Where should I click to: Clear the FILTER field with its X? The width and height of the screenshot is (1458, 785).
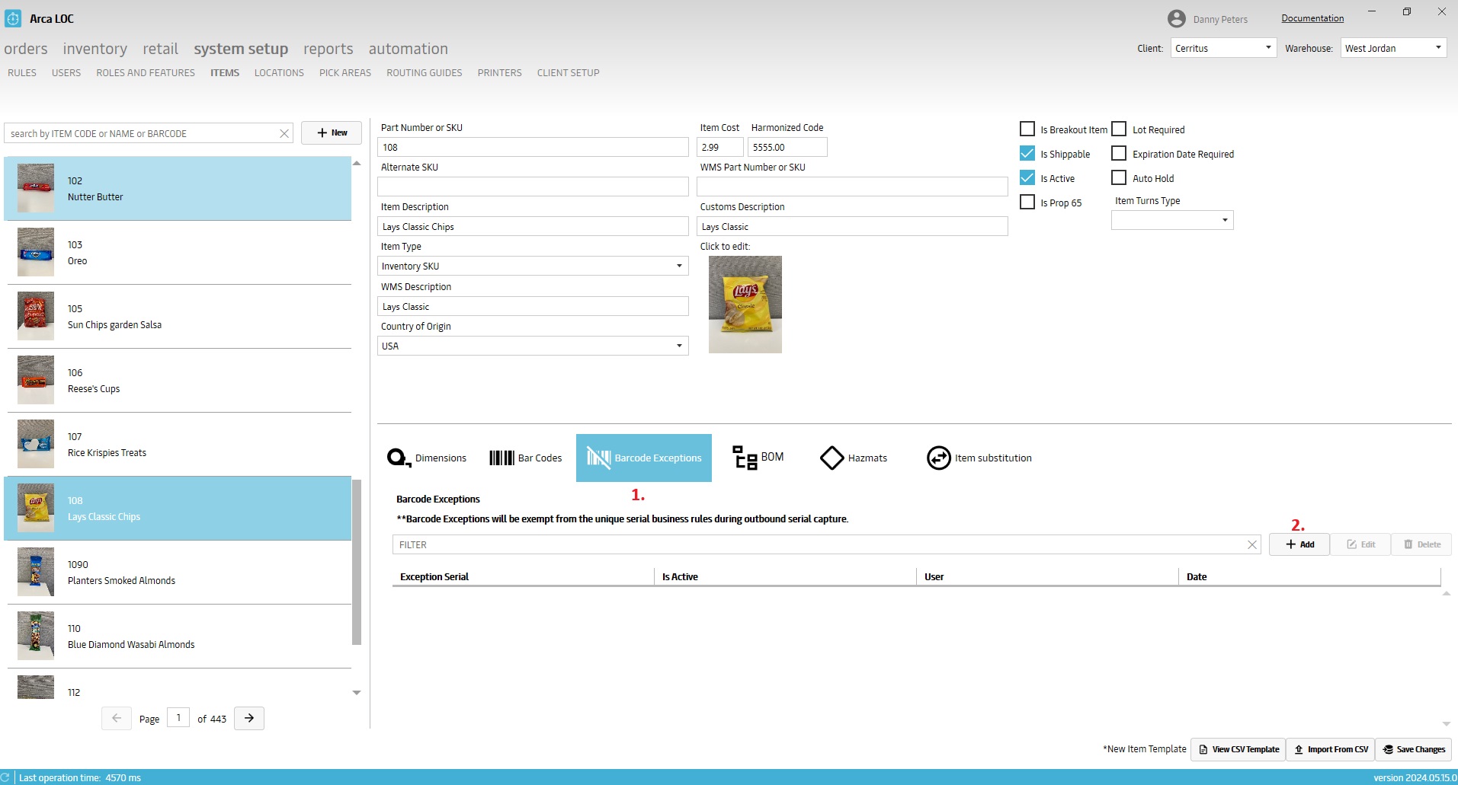point(1251,544)
